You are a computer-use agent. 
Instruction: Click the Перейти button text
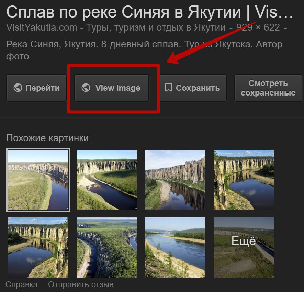tap(43, 88)
